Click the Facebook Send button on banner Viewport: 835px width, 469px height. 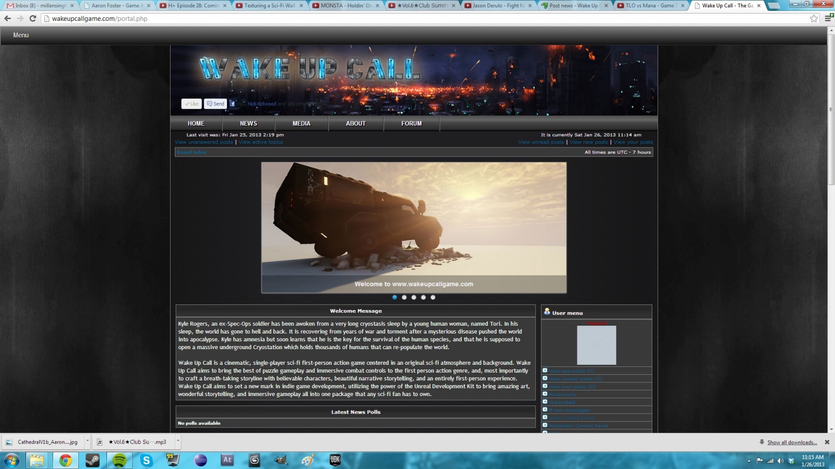[216, 104]
